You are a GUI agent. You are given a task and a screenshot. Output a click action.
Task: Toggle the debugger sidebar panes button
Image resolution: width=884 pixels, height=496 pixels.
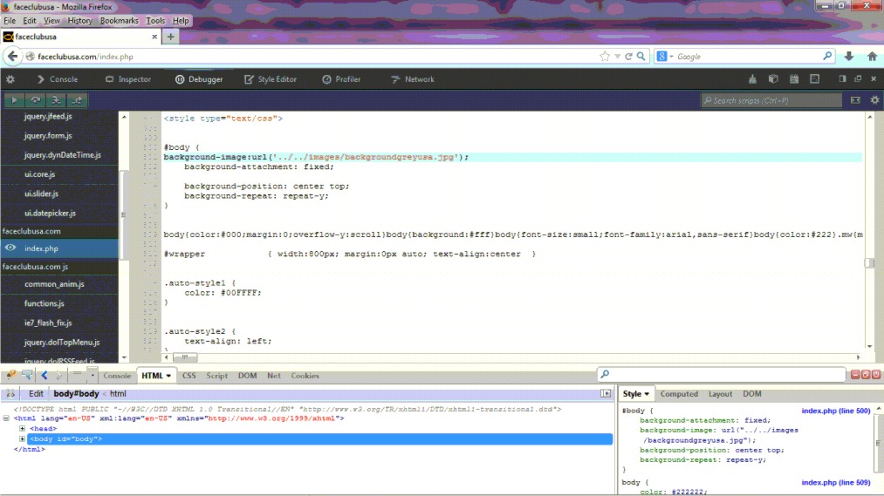855,100
